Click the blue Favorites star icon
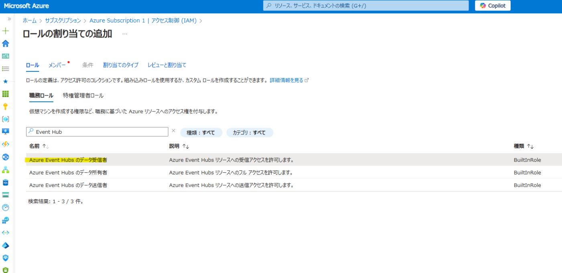 (x=6, y=81)
